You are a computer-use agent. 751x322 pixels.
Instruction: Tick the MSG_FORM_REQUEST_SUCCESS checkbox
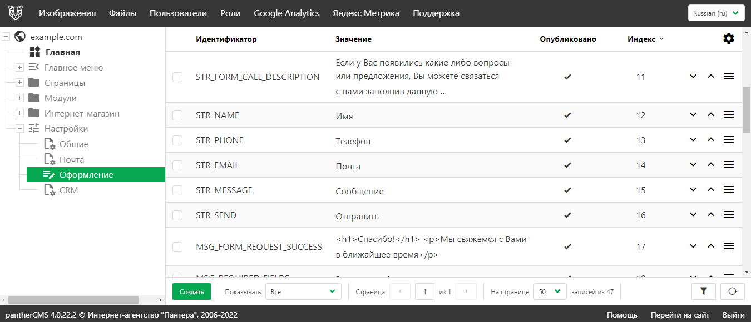click(177, 246)
